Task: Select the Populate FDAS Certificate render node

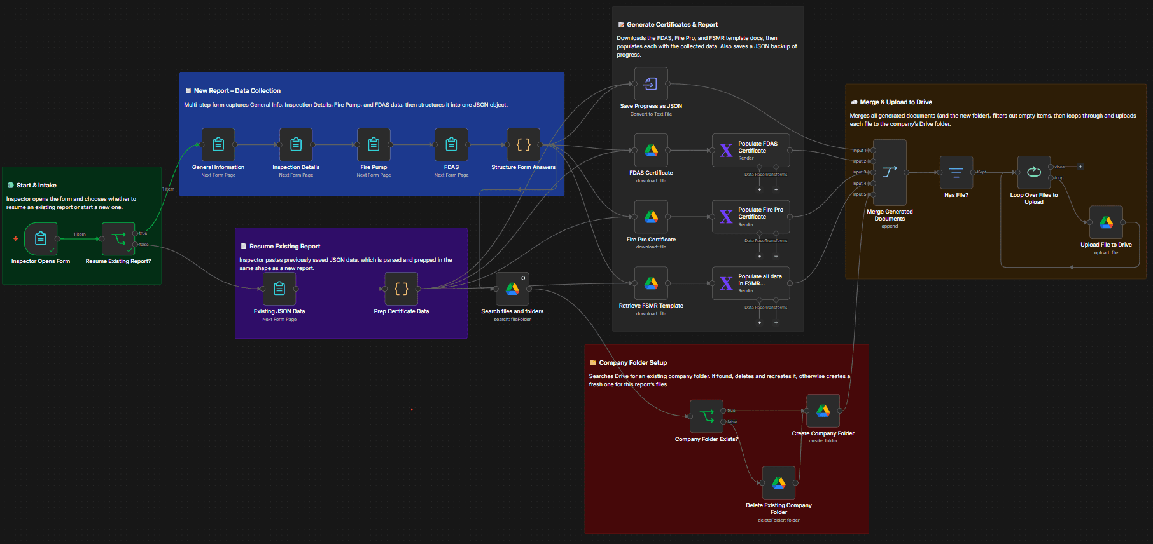Action: tap(751, 151)
